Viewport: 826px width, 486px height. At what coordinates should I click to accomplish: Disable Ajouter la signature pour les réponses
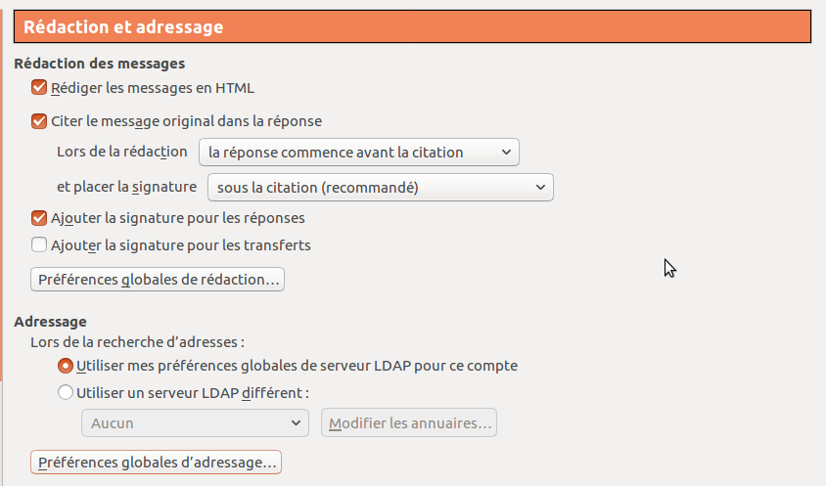(40, 217)
